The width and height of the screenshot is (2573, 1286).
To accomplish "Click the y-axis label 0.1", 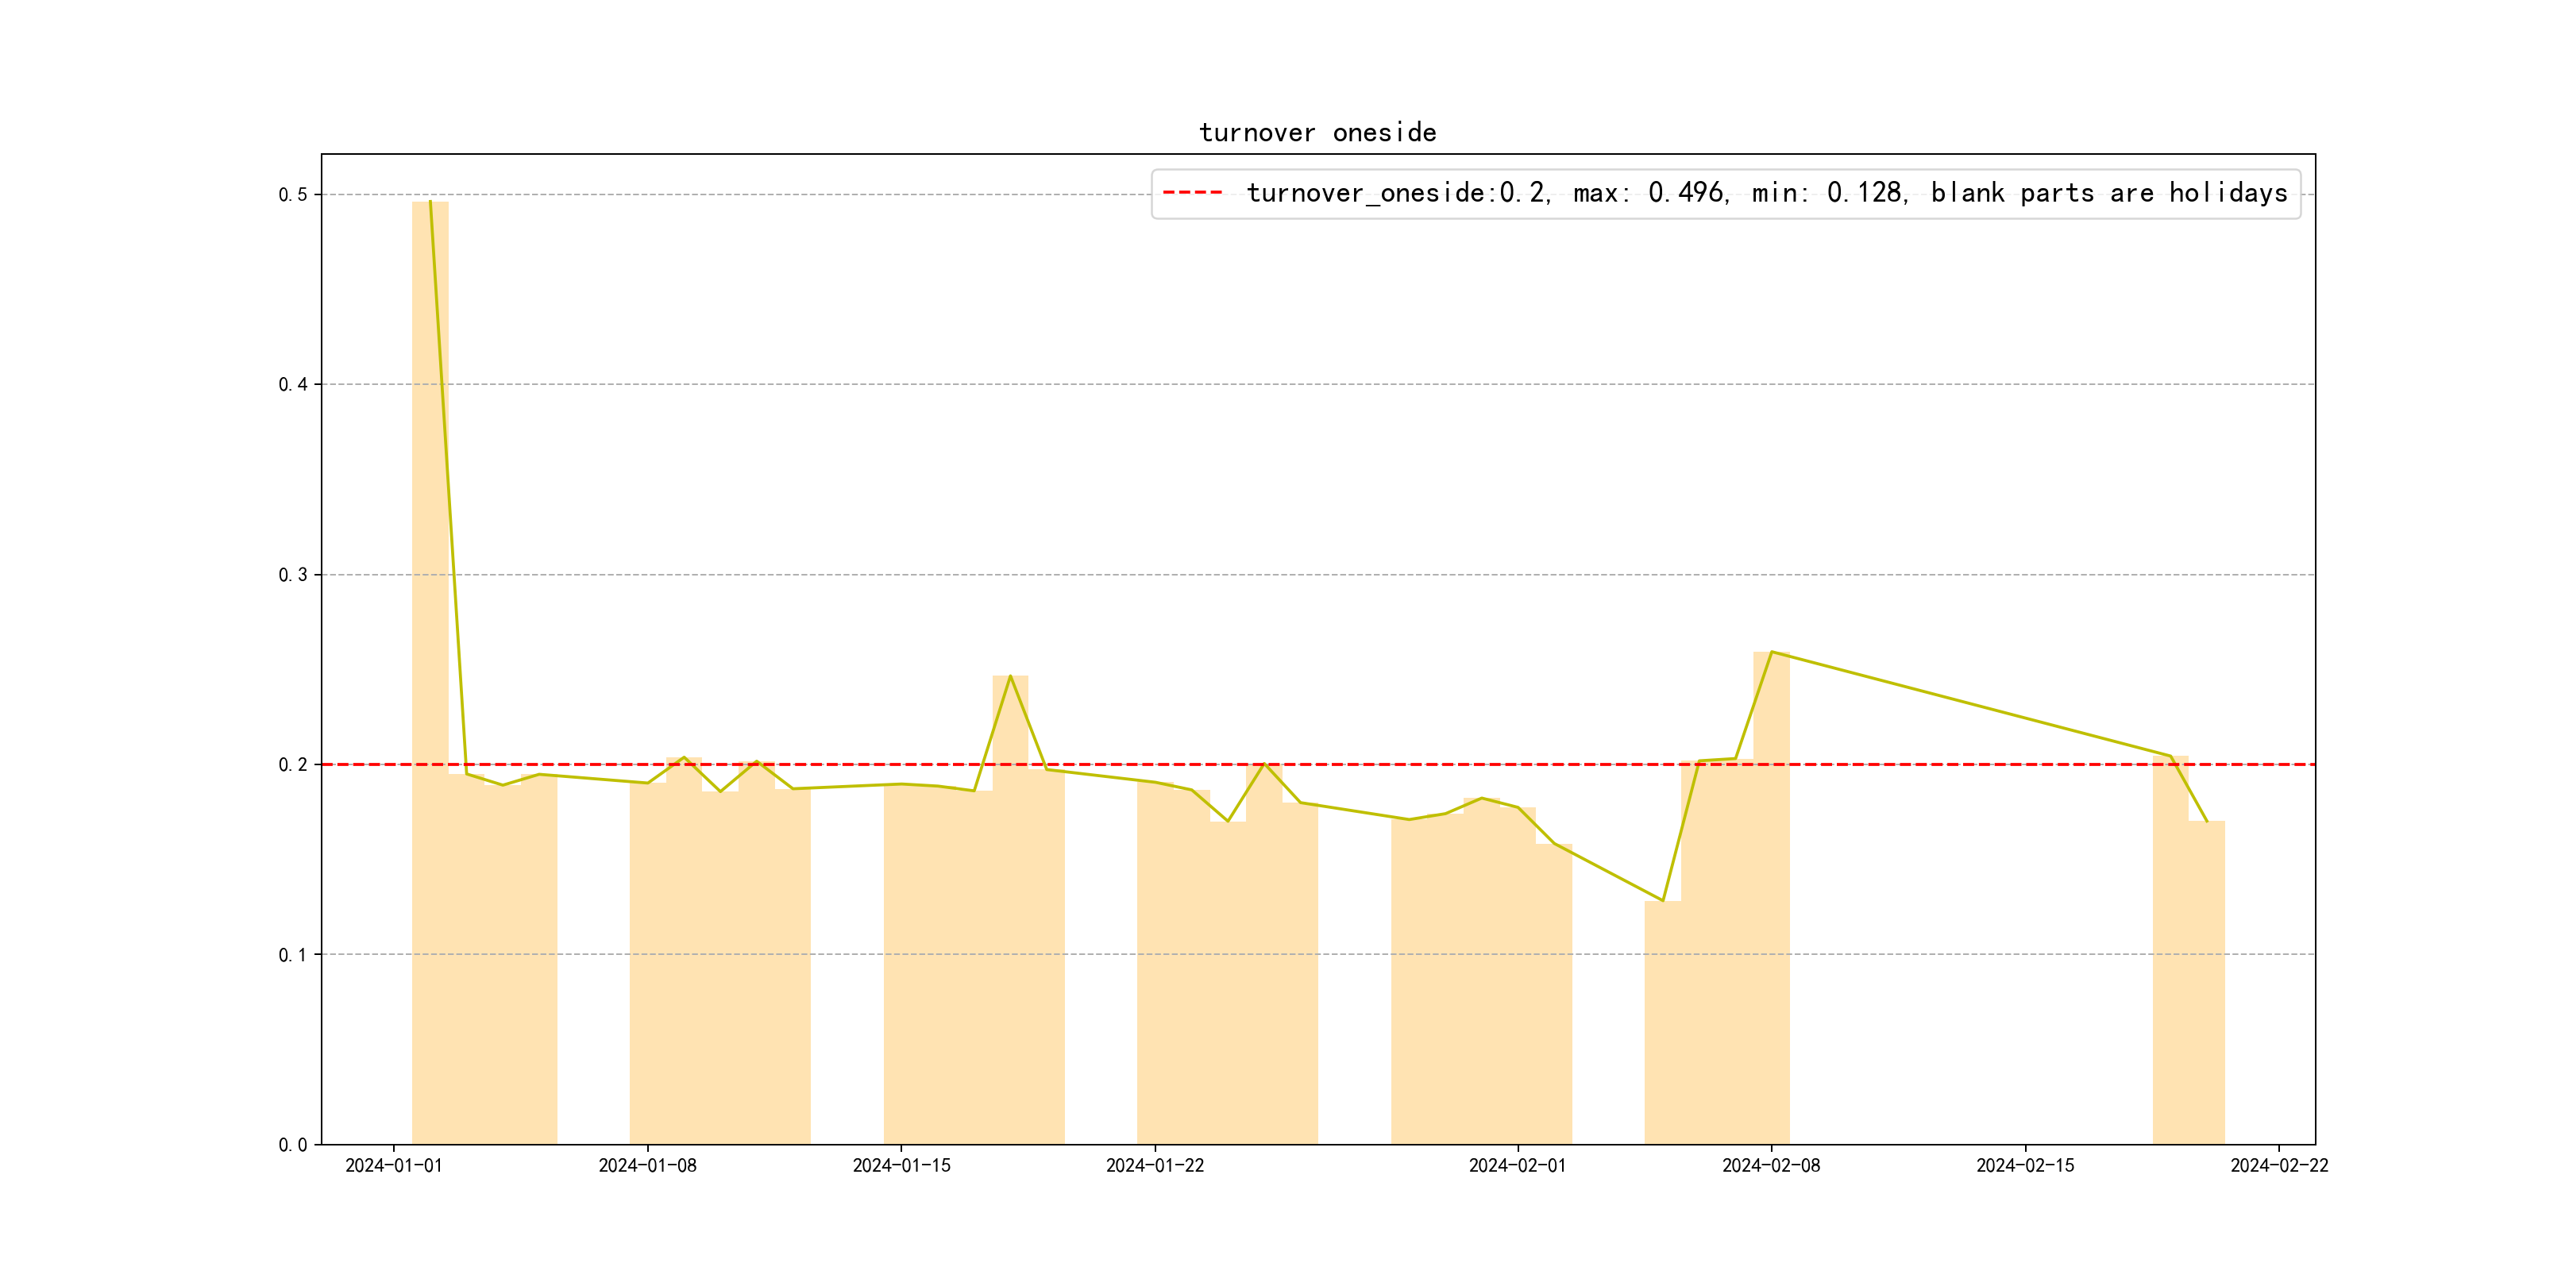I will [x=293, y=954].
